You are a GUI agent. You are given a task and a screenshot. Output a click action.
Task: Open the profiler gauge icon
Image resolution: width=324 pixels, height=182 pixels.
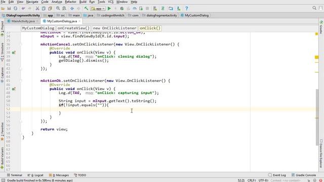[135, 9]
